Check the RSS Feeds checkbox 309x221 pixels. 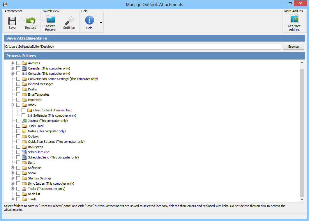pyautogui.click(x=18, y=147)
